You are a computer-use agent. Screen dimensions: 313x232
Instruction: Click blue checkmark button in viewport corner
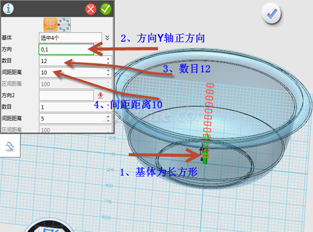point(272,14)
